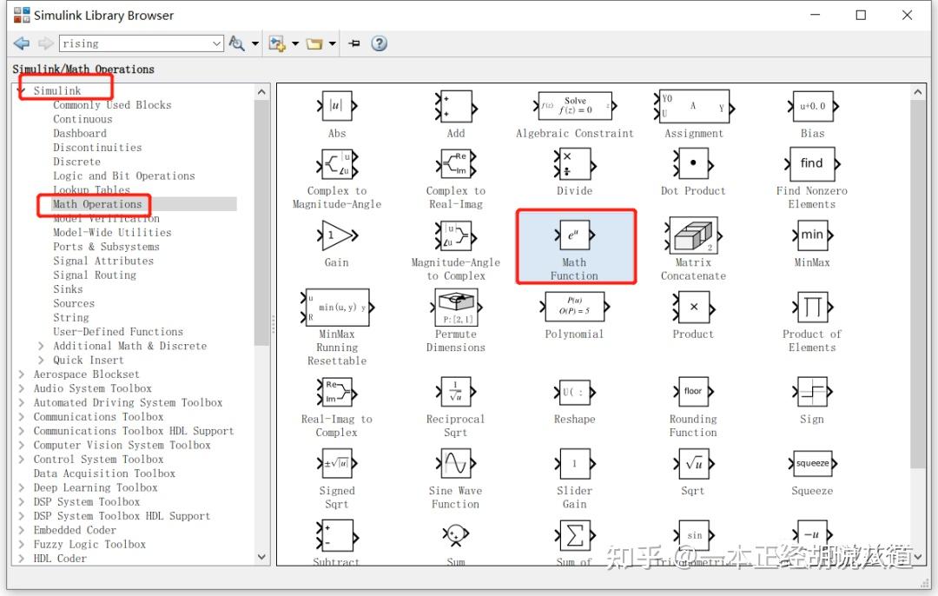This screenshot has height=596, width=938.
Task: Click the open folder toolbar icon
Action: 314,43
